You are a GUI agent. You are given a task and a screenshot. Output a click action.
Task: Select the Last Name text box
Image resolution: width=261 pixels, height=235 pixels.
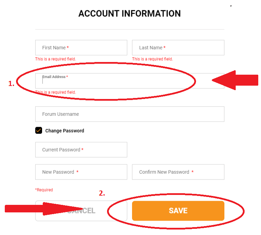[178, 48]
